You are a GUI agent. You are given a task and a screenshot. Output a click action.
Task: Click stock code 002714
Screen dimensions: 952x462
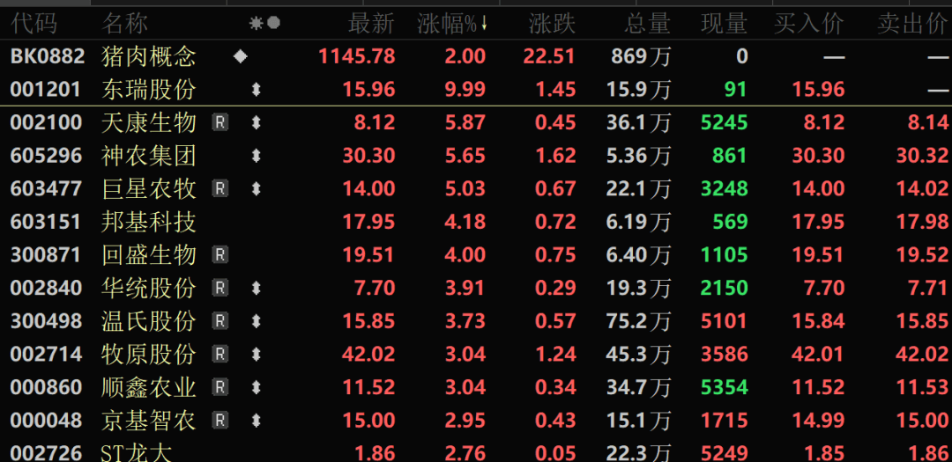(x=46, y=354)
